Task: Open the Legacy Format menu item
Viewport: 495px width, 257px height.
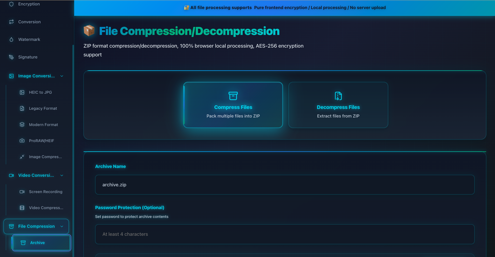Action: (43, 108)
